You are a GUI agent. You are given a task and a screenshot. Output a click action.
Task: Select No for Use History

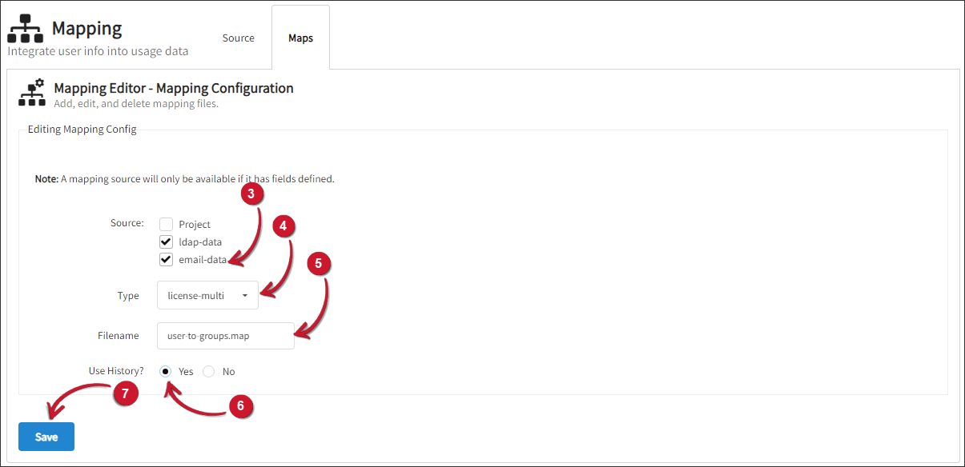[x=209, y=372]
